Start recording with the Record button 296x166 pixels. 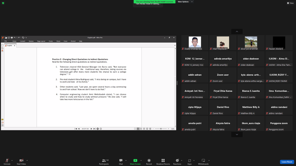(149, 161)
